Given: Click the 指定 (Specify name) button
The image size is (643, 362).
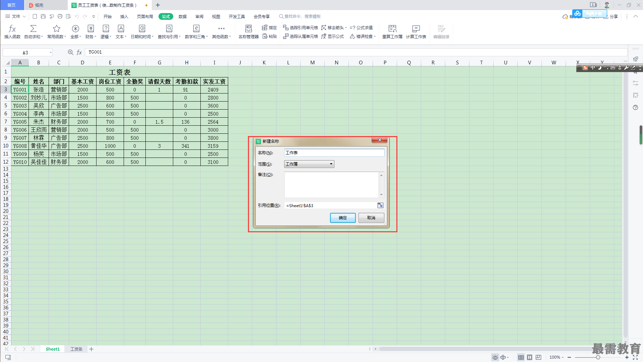Looking at the screenshot, I should 269,28.
